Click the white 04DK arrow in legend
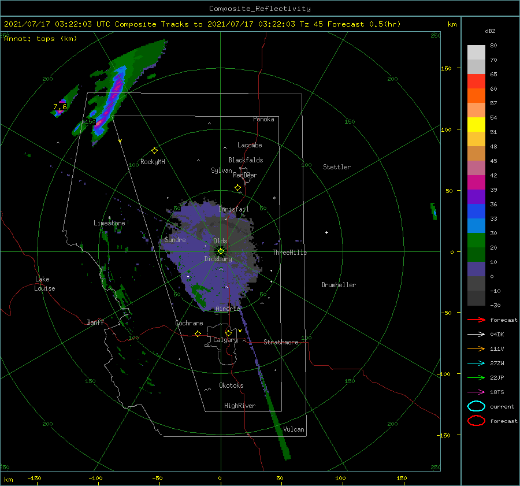The height and width of the screenshot is (486, 520). pyautogui.click(x=476, y=334)
